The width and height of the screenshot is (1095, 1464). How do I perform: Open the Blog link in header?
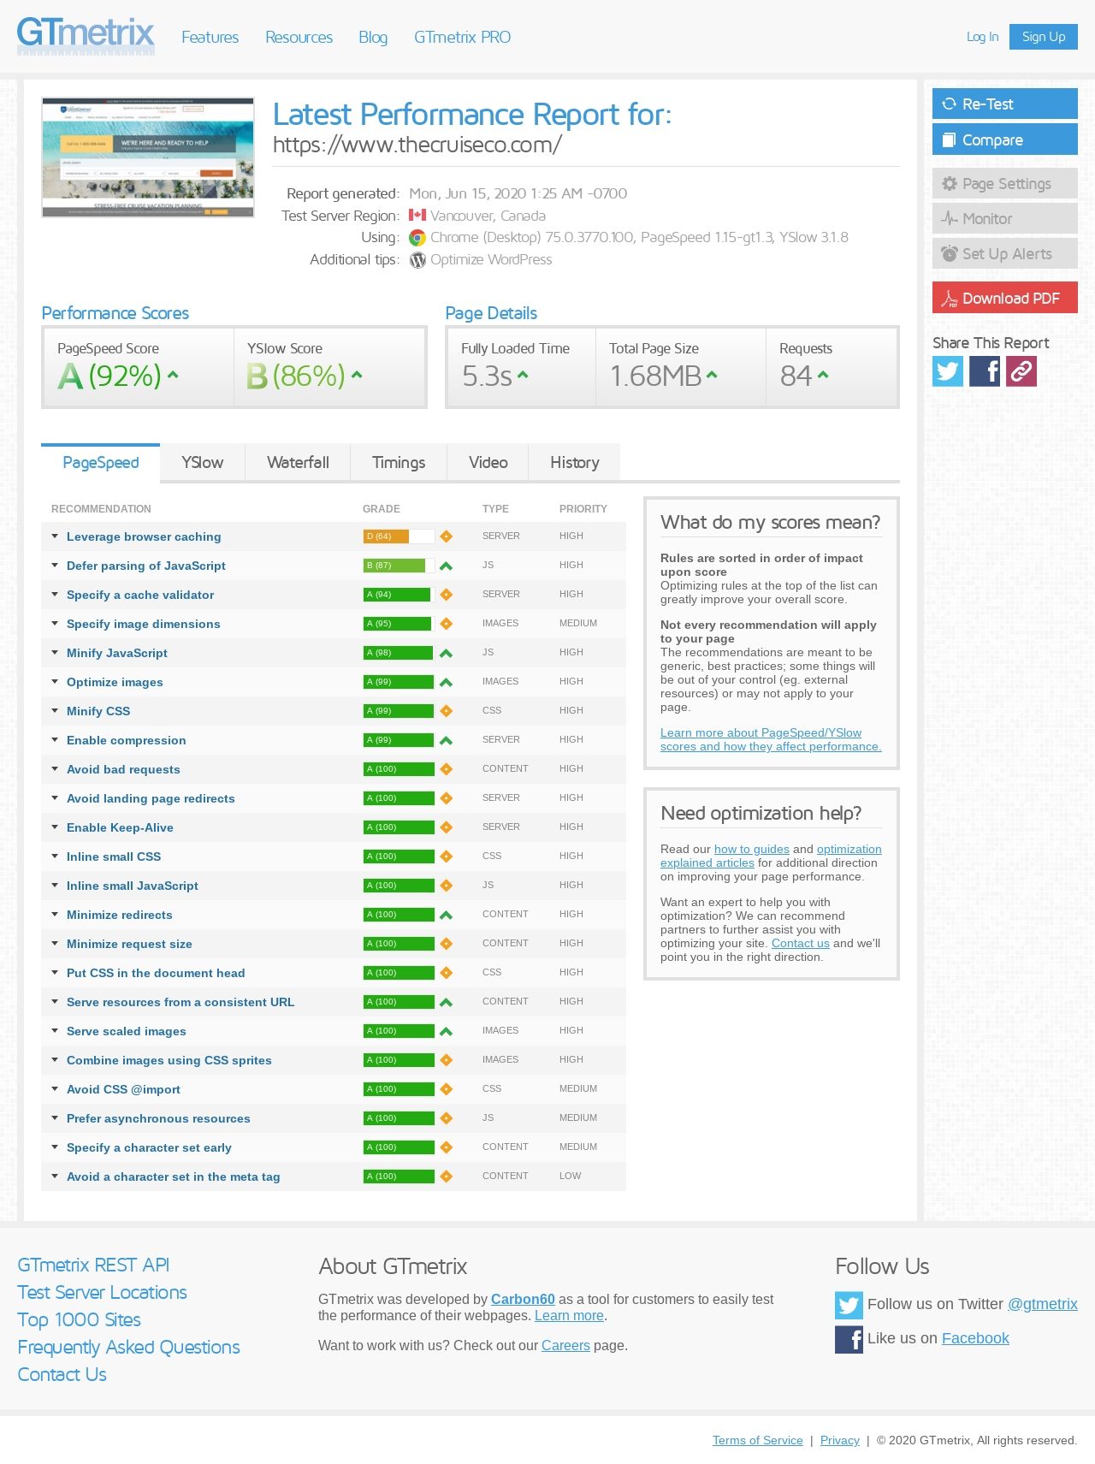(x=373, y=37)
